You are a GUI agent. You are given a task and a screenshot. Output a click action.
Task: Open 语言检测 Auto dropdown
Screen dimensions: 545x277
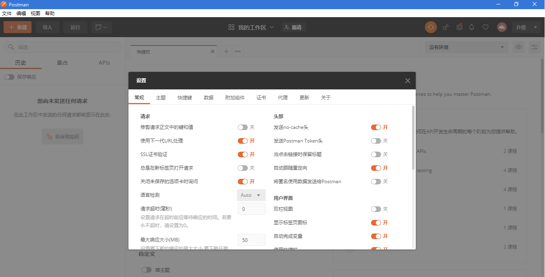pos(251,195)
